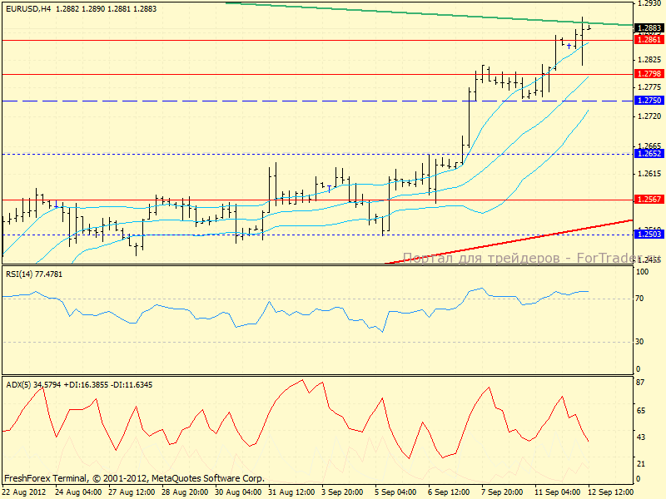Click the 1.2720 value on price axis
Screen dimensions: 666x499
[x=649, y=116]
